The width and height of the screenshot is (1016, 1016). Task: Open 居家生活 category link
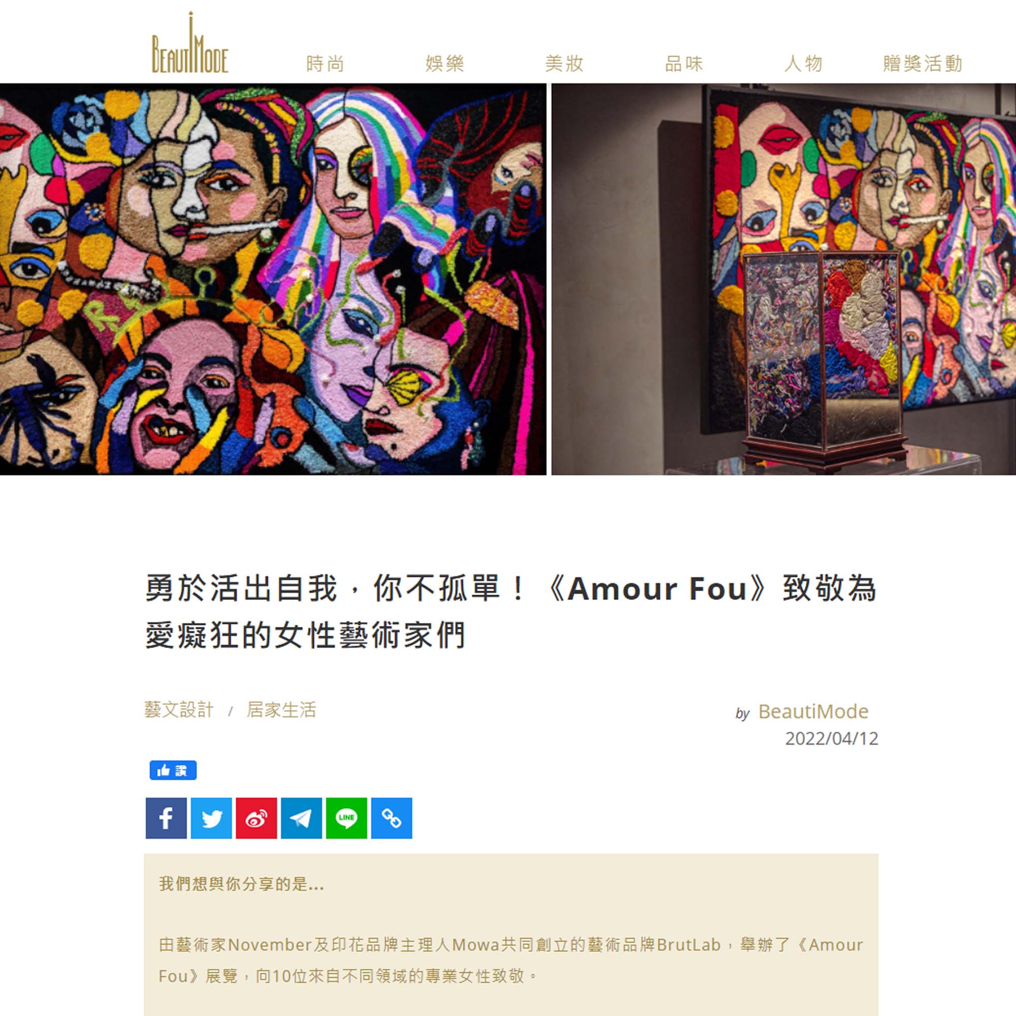[x=281, y=709]
